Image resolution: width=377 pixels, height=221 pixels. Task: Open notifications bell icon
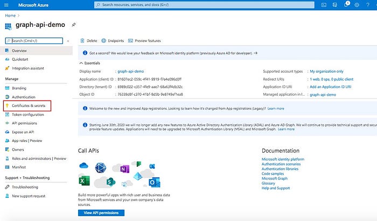click(x=346, y=4)
